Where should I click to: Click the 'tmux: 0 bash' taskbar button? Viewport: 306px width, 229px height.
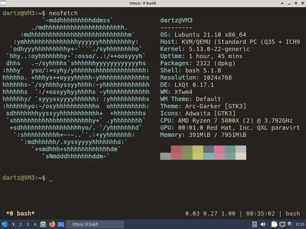point(95,224)
